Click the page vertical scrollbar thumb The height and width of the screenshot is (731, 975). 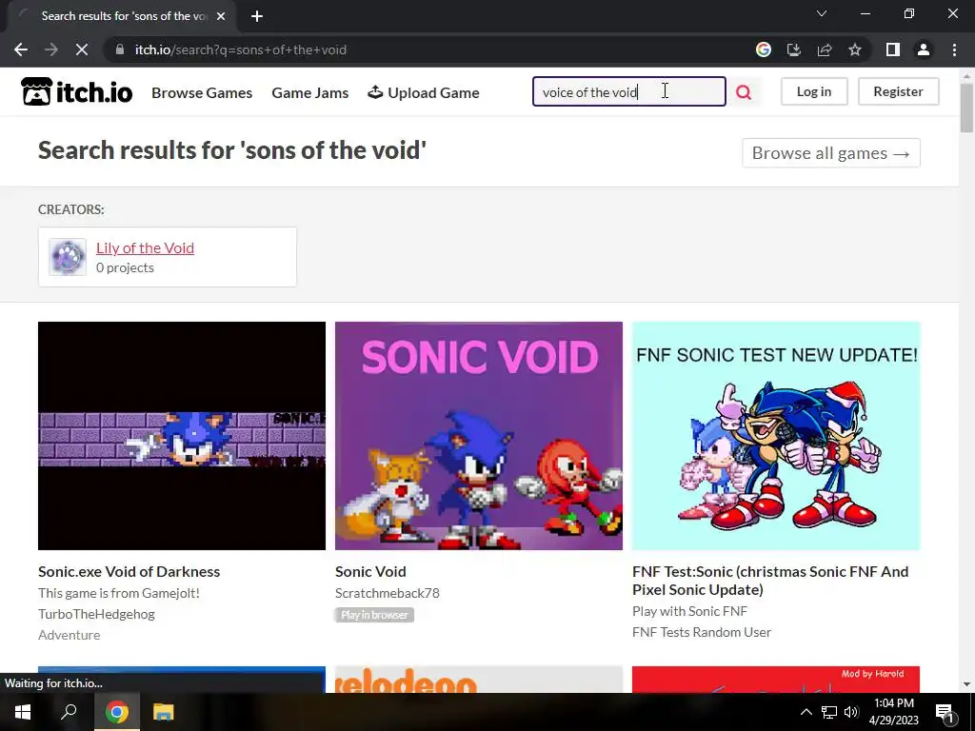pos(966,107)
